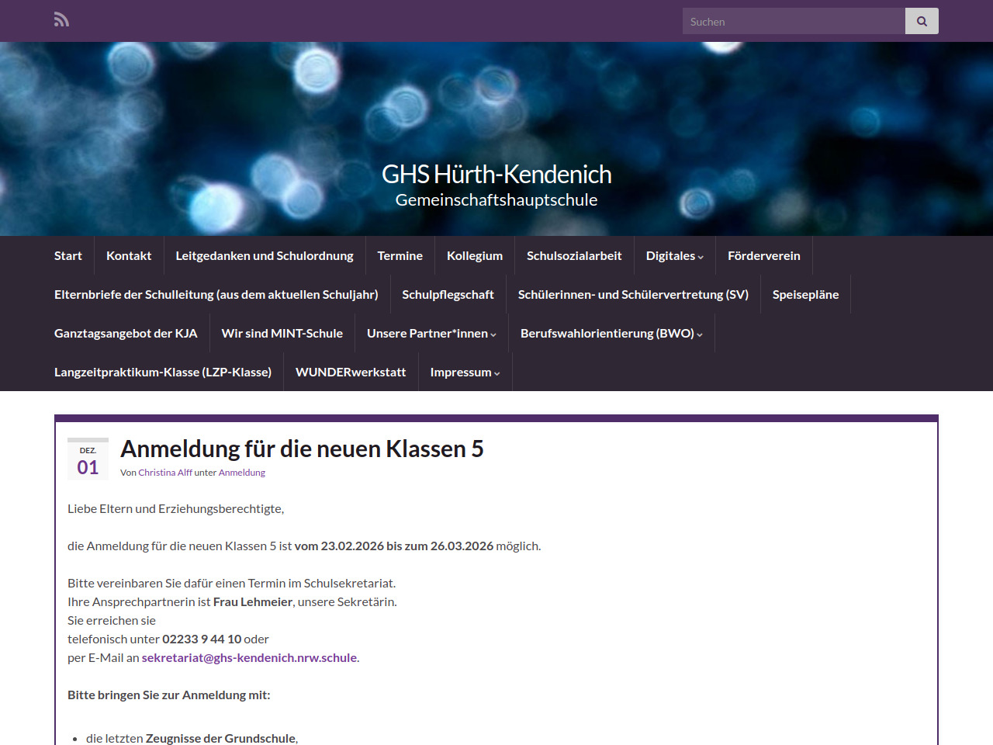This screenshot has height=745, width=993.
Task: Click the RSS feed icon
Action: [61, 20]
